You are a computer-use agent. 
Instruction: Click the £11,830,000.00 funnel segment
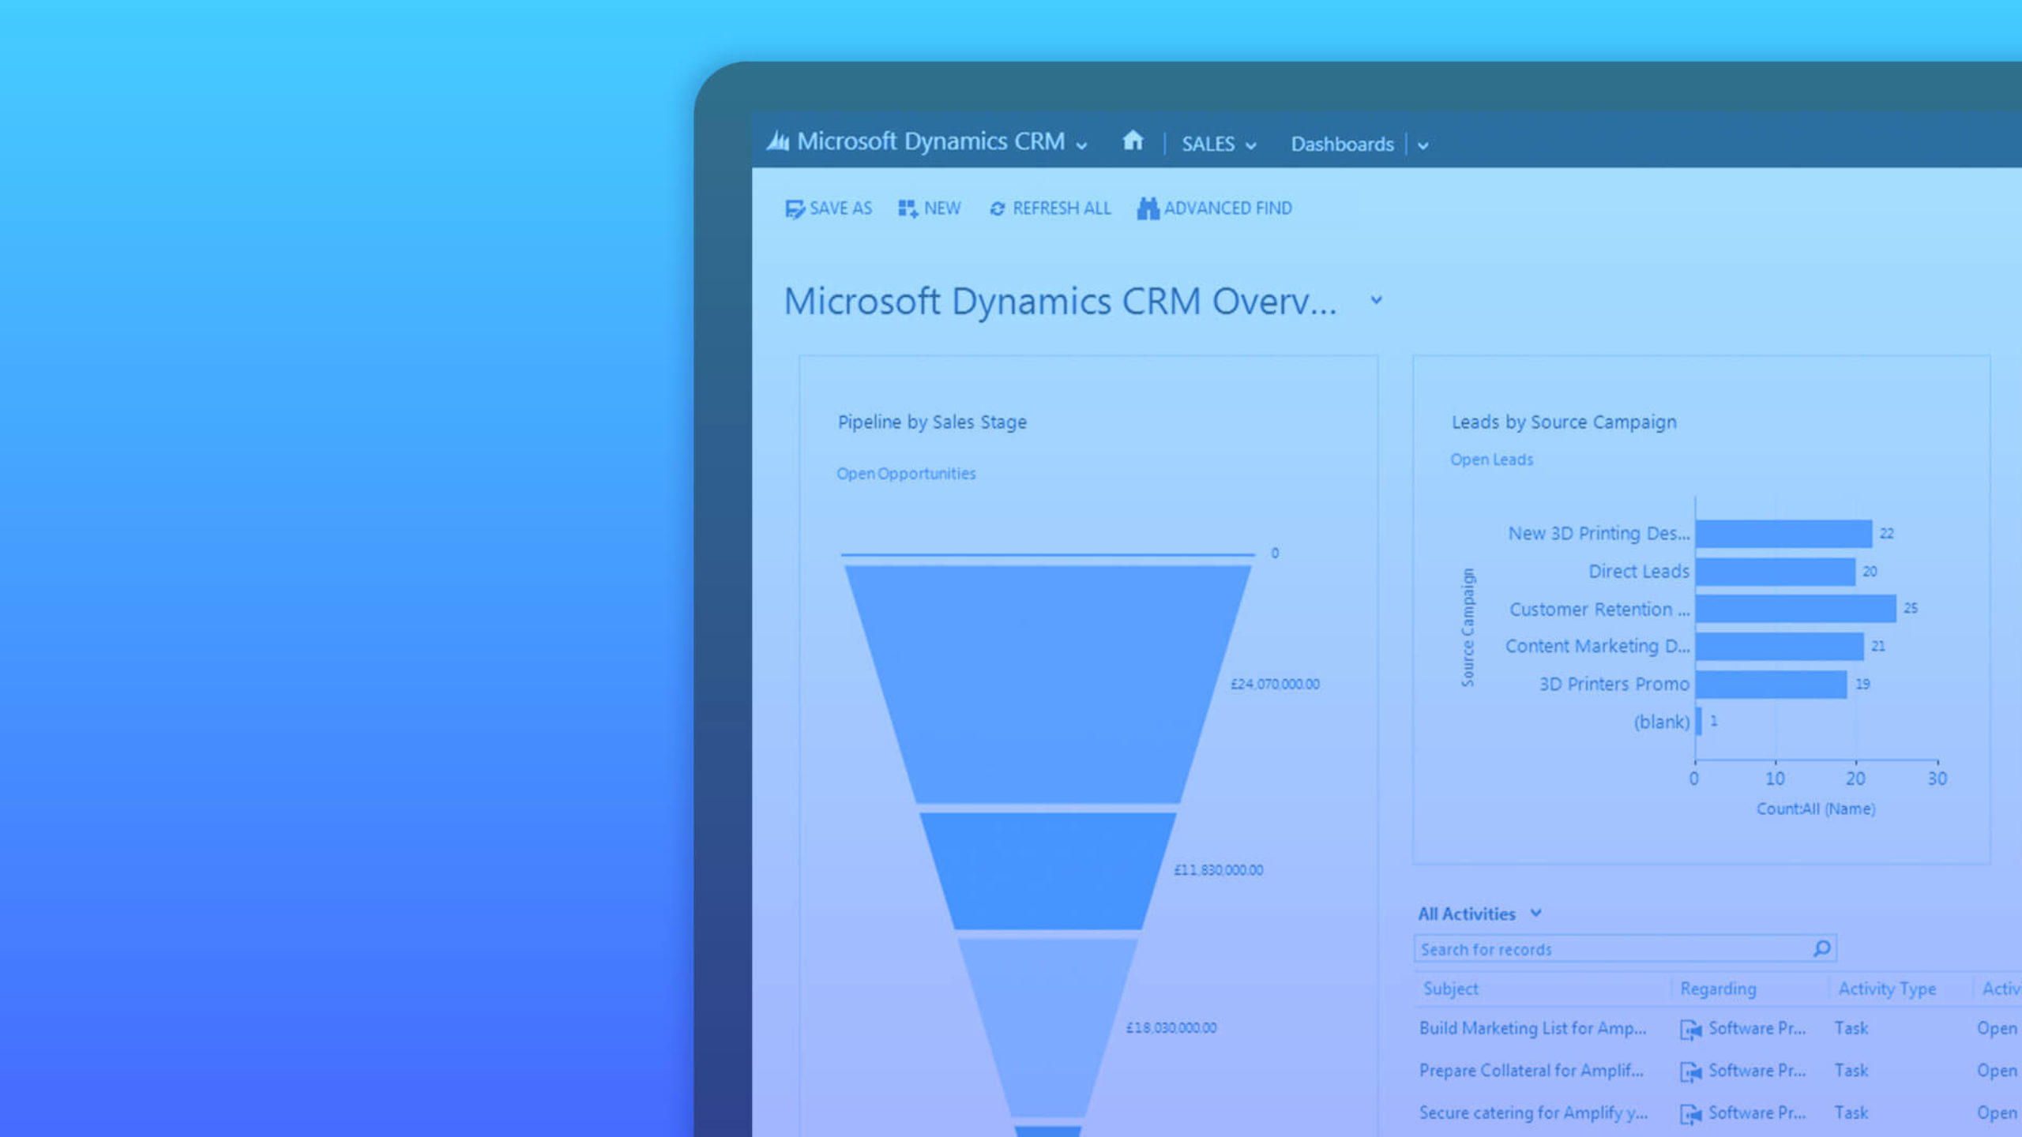(x=1048, y=871)
